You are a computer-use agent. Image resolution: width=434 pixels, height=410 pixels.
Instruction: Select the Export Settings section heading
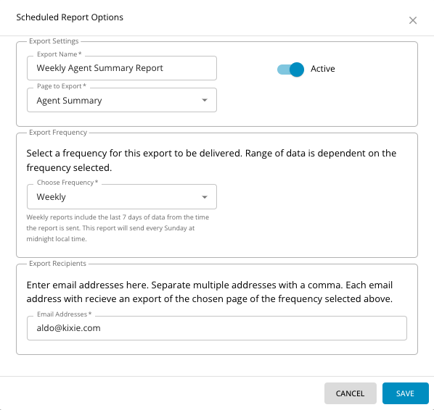pos(54,41)
